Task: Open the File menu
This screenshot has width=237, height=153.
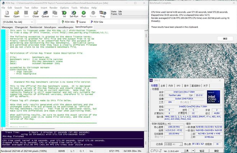Action: 3,8
